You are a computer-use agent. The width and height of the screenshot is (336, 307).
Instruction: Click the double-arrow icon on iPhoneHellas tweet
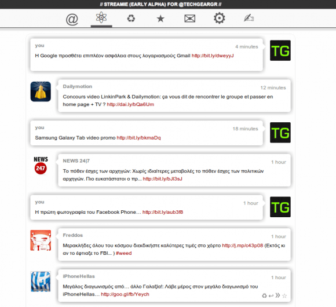[277, 295]
